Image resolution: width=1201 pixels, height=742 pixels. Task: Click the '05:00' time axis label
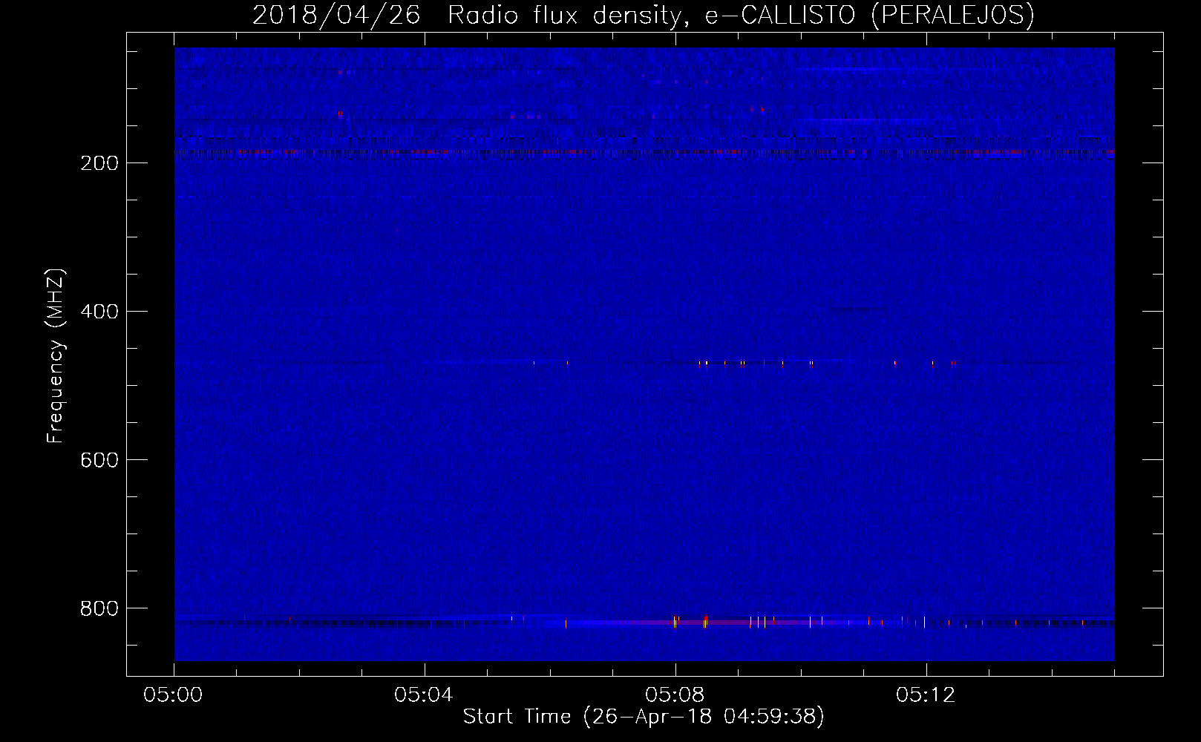(174, 695)
